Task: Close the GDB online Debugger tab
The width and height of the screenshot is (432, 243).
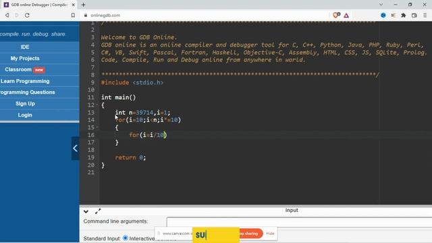Action: (74, 5)
